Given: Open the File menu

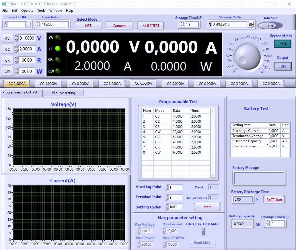Looking at the screenshot, I should [5, 11].
